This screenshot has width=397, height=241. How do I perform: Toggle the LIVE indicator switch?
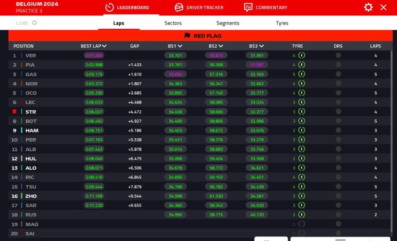34,23
